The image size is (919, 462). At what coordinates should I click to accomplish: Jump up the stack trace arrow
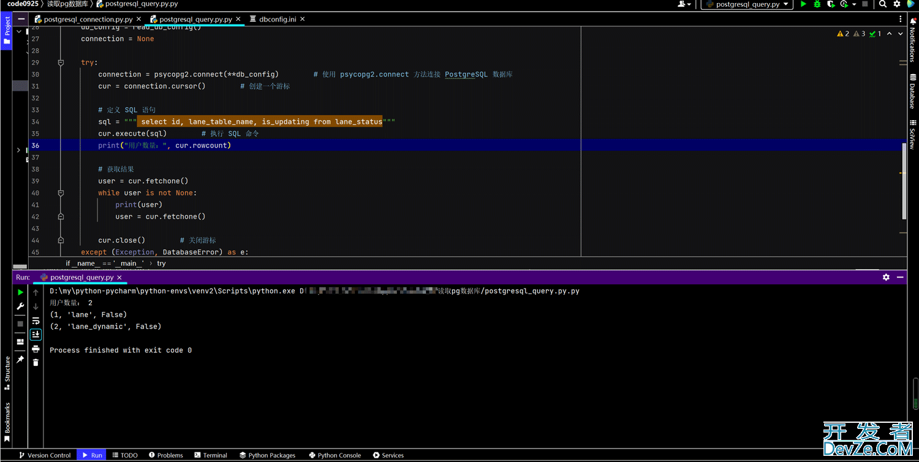click(x=36, y=292)
